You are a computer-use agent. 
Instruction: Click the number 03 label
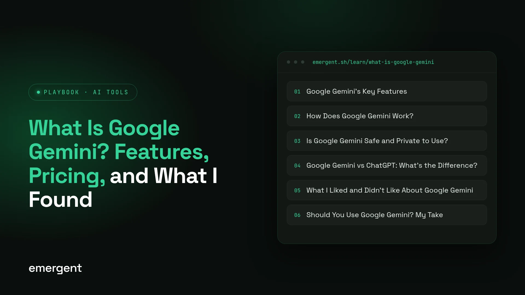pos(297,141)
